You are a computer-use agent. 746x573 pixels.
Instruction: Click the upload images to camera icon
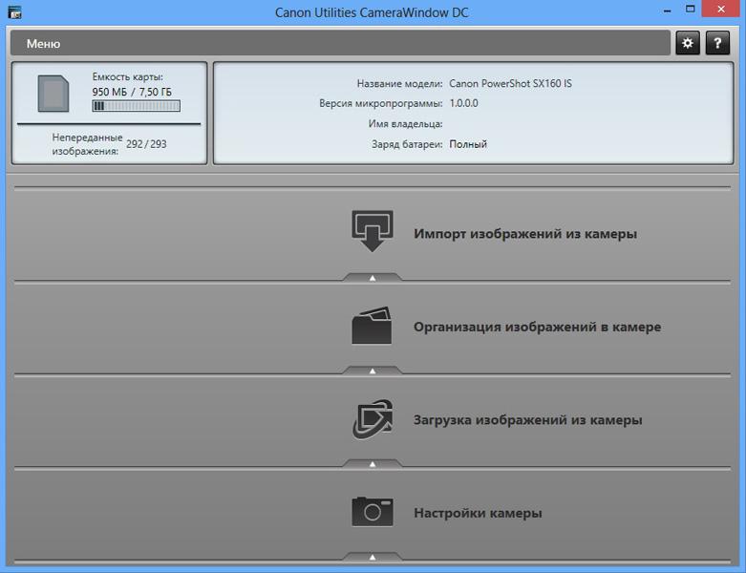pos(372,418)
